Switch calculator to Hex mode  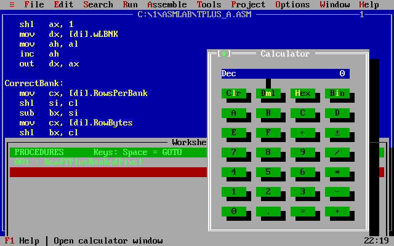[302, 93]
